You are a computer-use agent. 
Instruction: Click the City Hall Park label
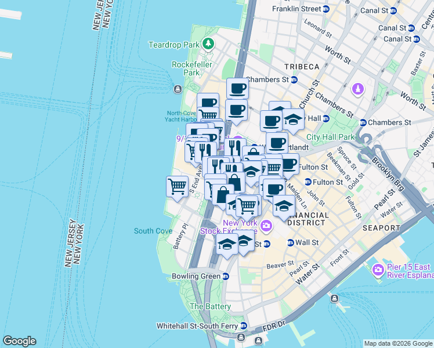coord(331,137)
